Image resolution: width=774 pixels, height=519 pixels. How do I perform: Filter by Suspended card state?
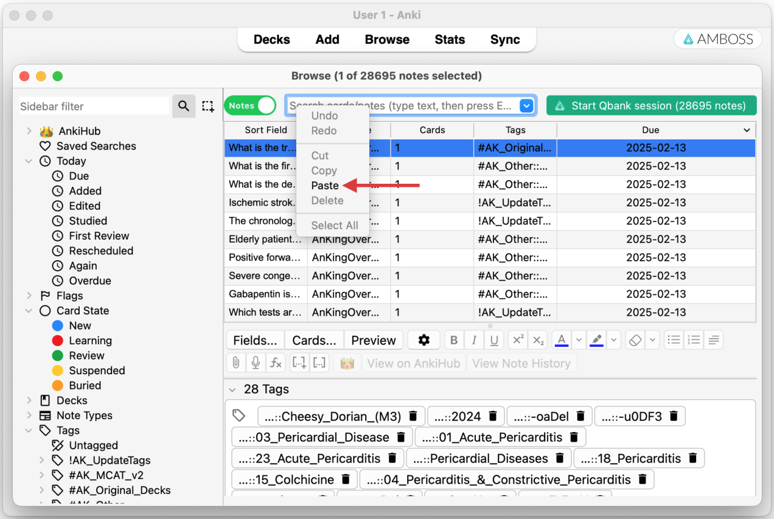click(88, 371)
